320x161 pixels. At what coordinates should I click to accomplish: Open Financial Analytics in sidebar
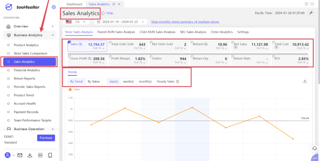(x=27, y=70)
